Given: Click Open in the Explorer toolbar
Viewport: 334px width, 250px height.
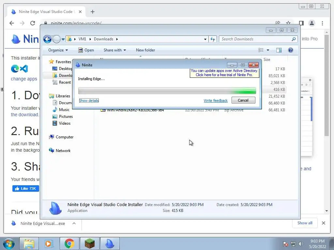Looking at the screenshot, I should (86, 50).
